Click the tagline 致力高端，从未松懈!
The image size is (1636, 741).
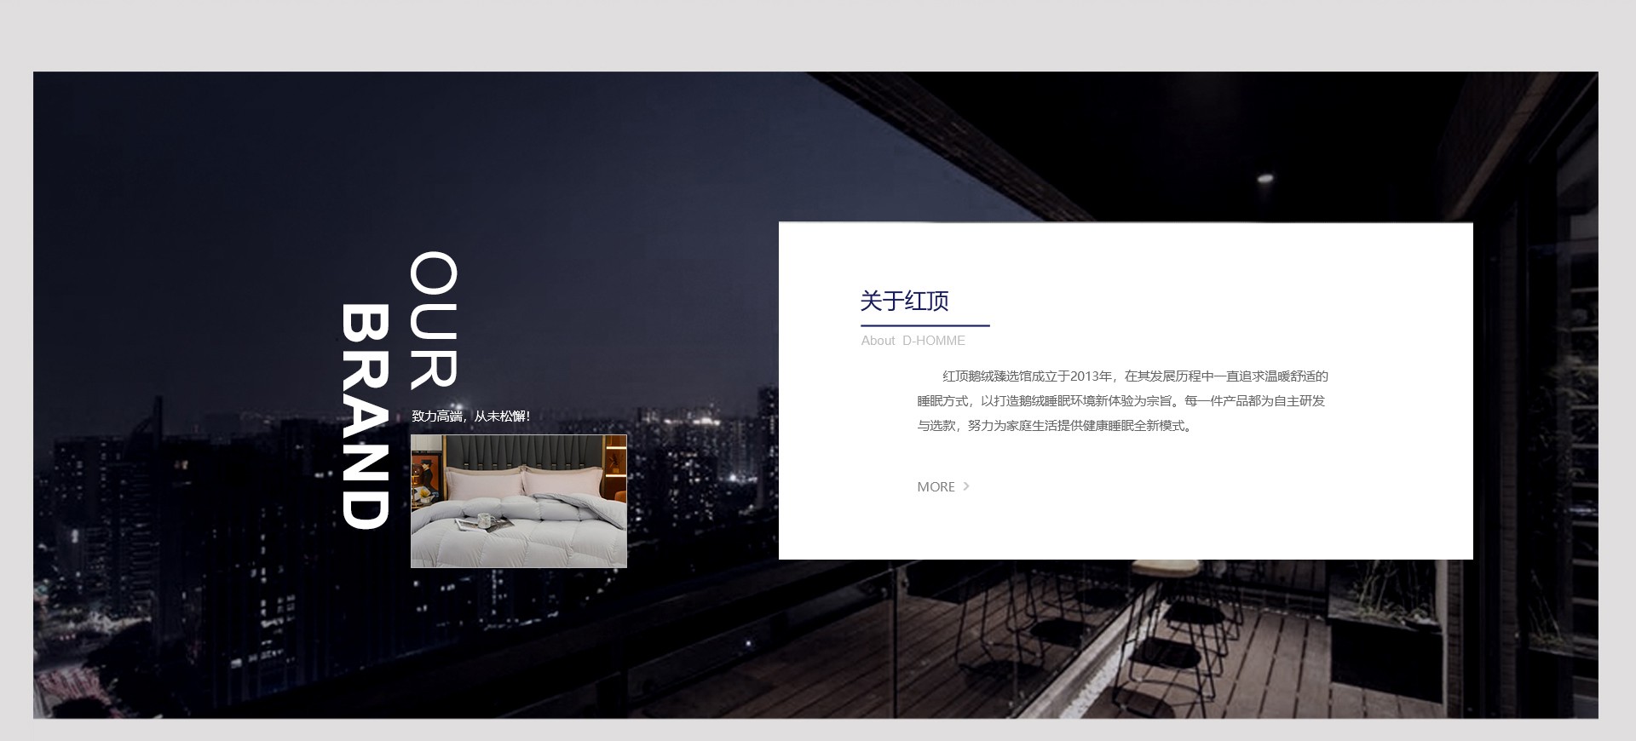point(470,416)
